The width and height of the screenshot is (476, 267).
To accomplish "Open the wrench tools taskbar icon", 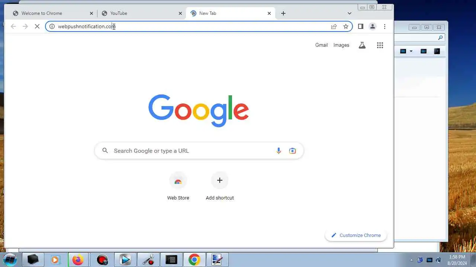I will point(148,260).
